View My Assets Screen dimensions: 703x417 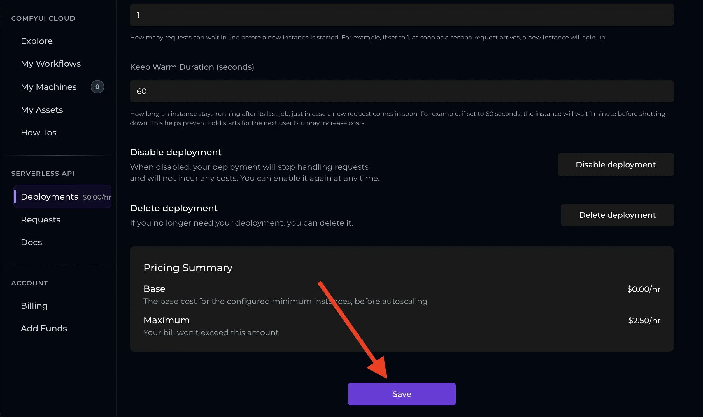pyautogui.click(x=42, y=110)
